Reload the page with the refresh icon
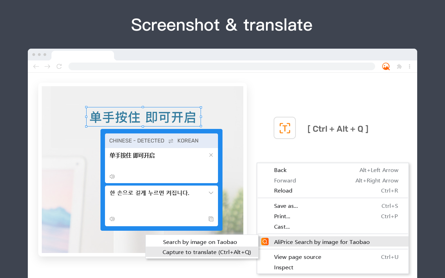Viewport: 445px width, 278px height. point(59,66)
